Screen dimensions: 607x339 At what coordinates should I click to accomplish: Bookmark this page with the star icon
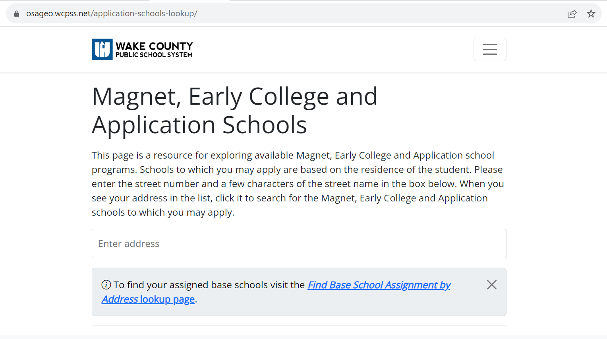click(x=591, y=13)
